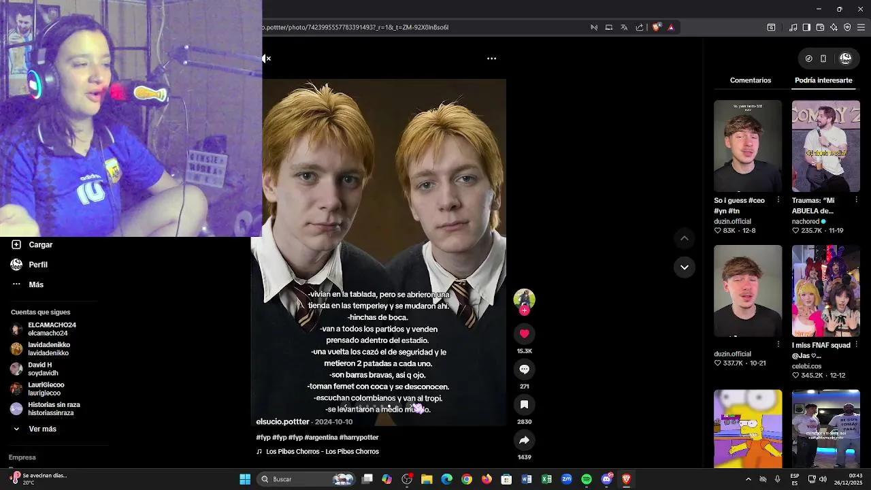Click the #harrypotter hashtag
This screenshot has width=871, height=490.
pyautogui.click(x=359, y=438)
